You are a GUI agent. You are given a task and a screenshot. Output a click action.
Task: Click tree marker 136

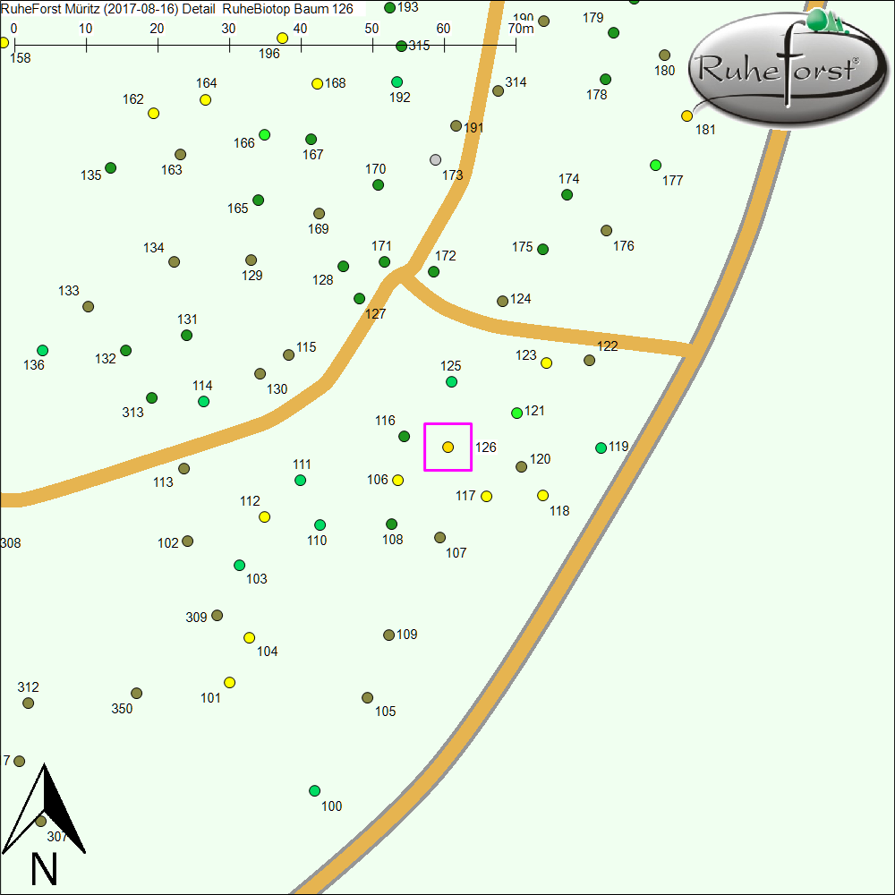coord(42,350)
